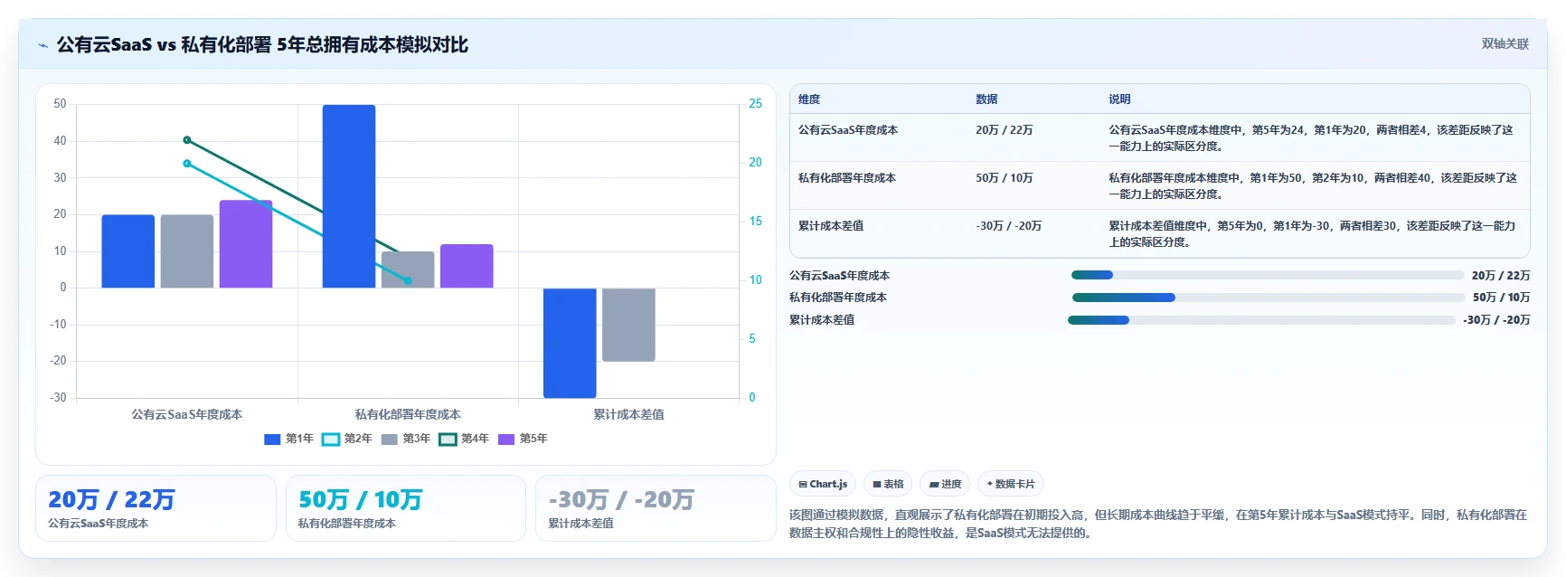Click the 公有云SaaS年度成本 progress bar
1566x577 pixels.
coord(1268,275)
